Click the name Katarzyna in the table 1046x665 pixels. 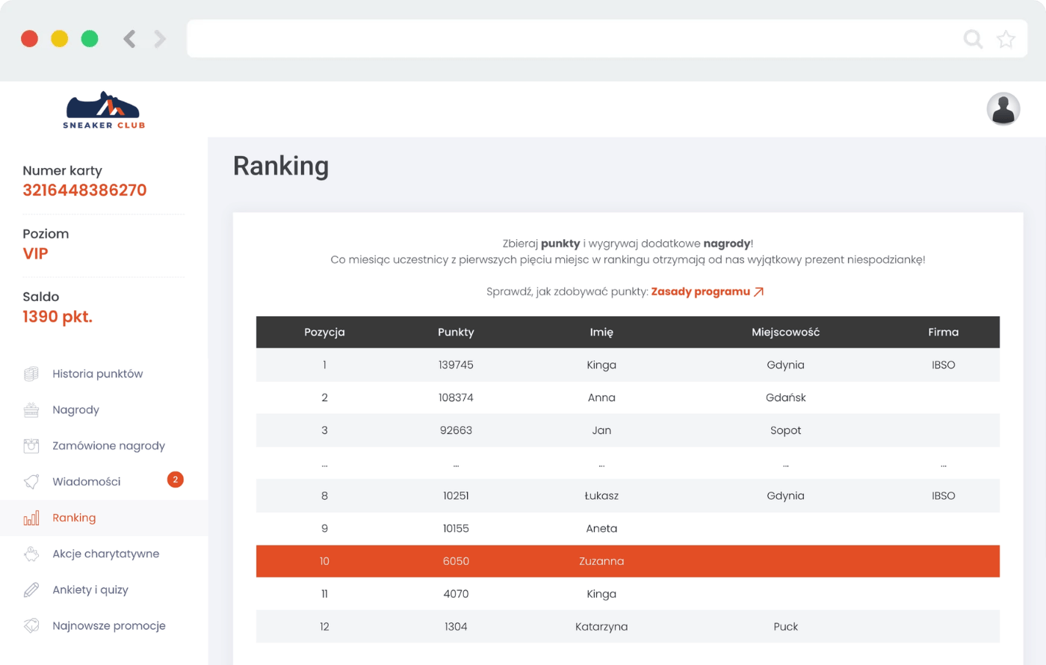tap(601, 627)
